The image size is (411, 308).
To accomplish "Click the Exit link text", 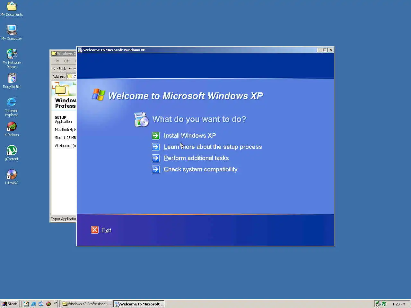I will pos(106,230).
